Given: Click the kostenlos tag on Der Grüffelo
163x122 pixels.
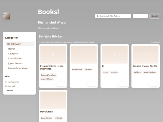Looking at the screenshot, I should click(58, 118).
